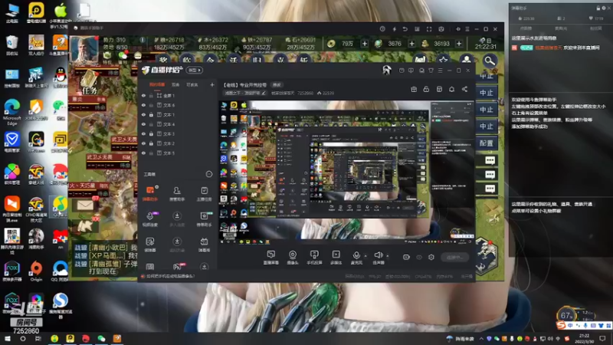The image size is (613, 345).
Task: Open Task View on taskbar
Action: [38, 338]
